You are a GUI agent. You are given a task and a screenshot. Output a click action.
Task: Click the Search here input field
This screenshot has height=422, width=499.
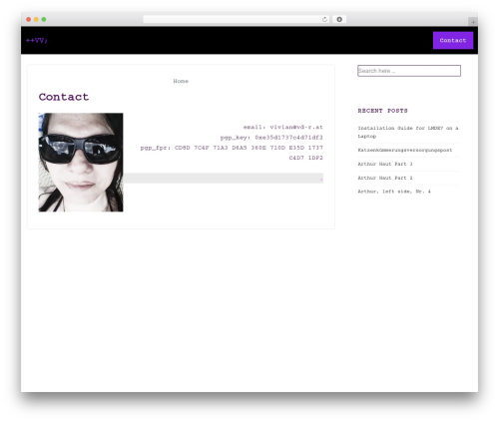[409, 71]
